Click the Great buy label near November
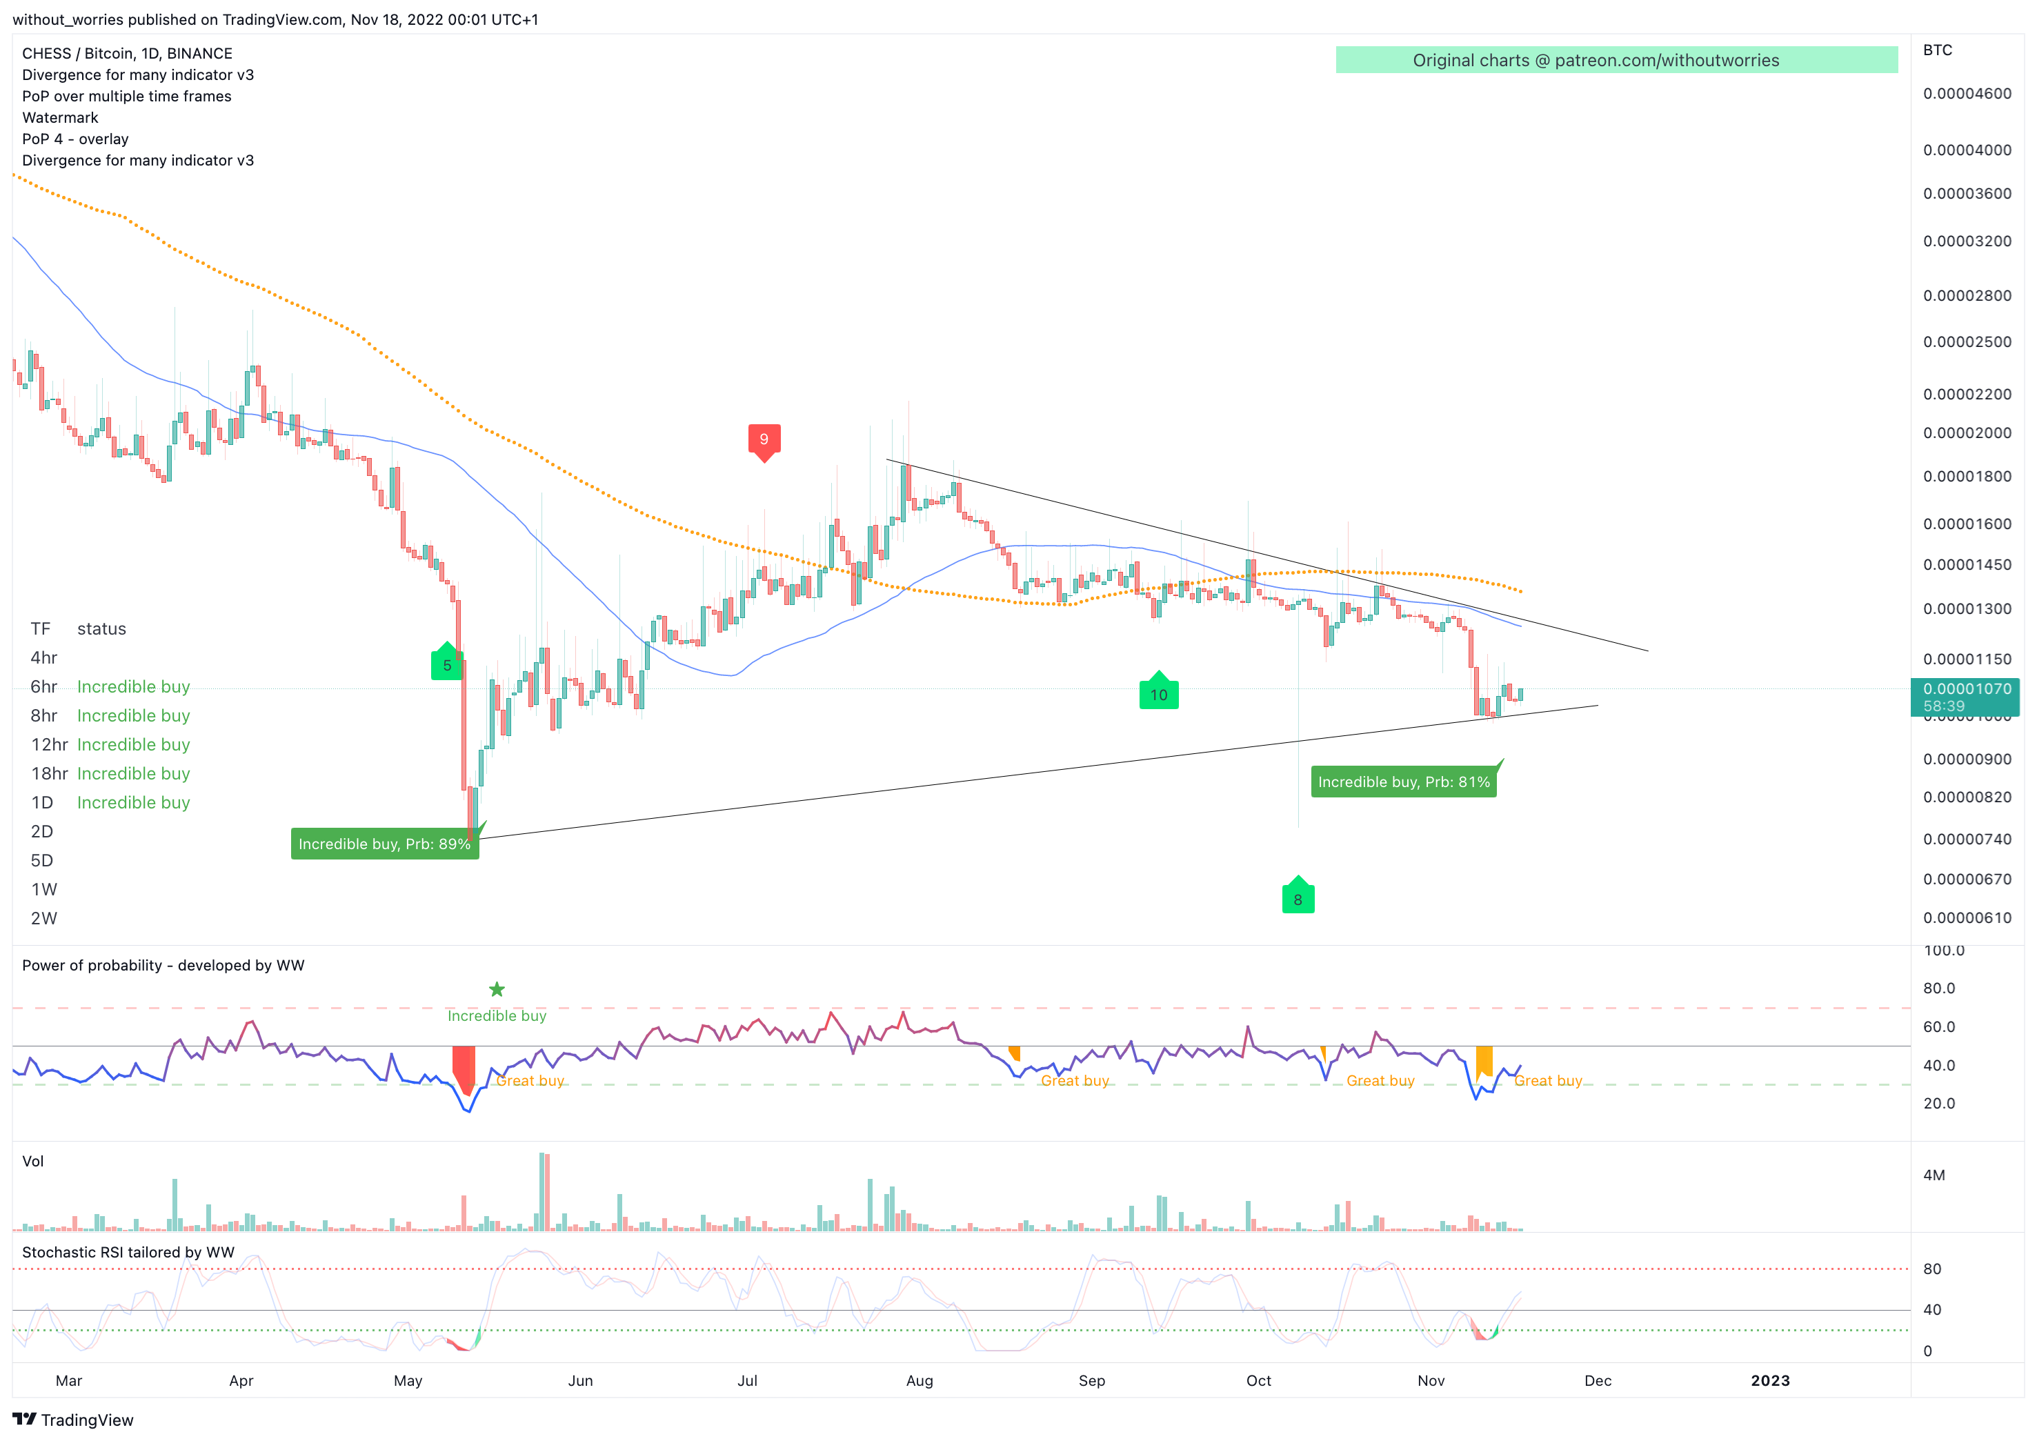Viewport: 2037px width, 1441px height. [x=1548, y=1081]
